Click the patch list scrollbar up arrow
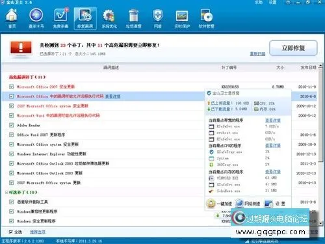Viewport: 325px width, 244px height. [x=320, y=66]
